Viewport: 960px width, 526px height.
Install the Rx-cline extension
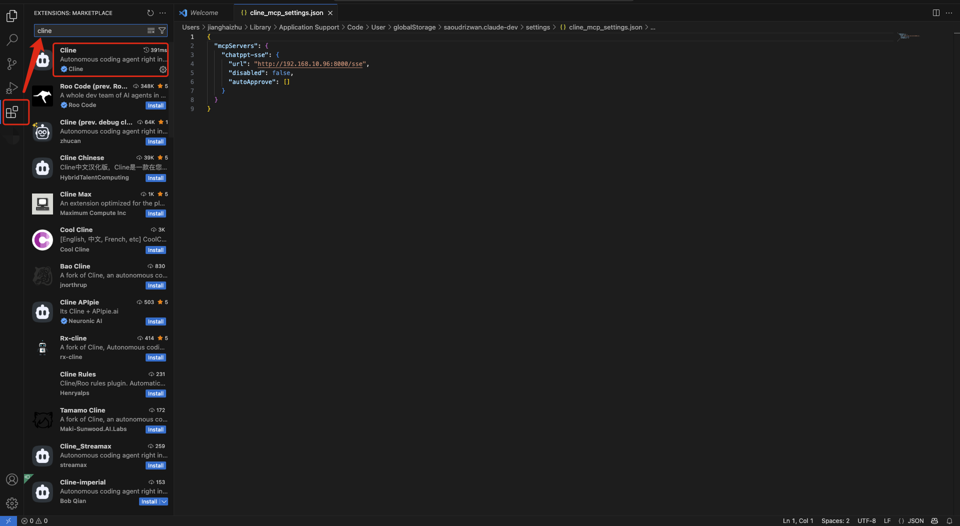156,357
